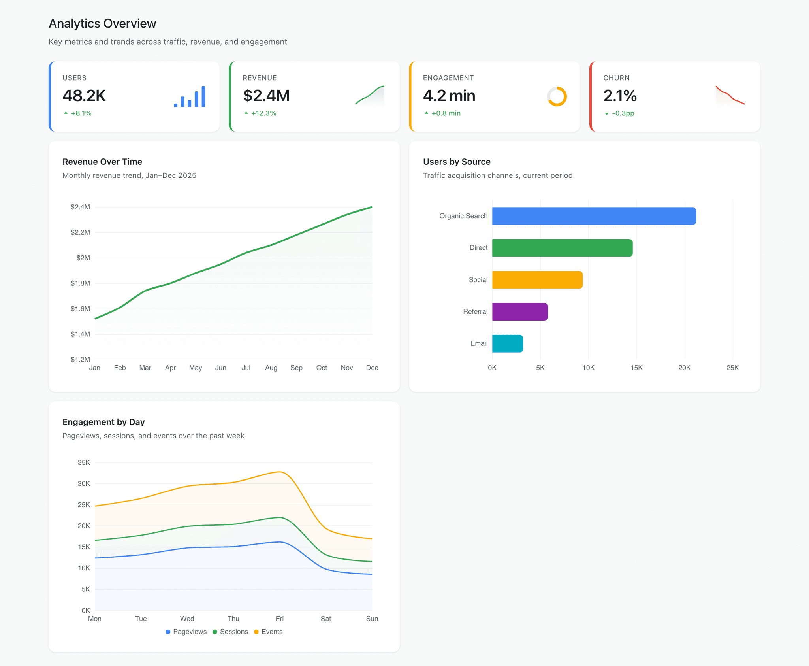Screen dimensions: 809x666
Task: Open the Churn 2.1% card
Action: coord(675,96)
